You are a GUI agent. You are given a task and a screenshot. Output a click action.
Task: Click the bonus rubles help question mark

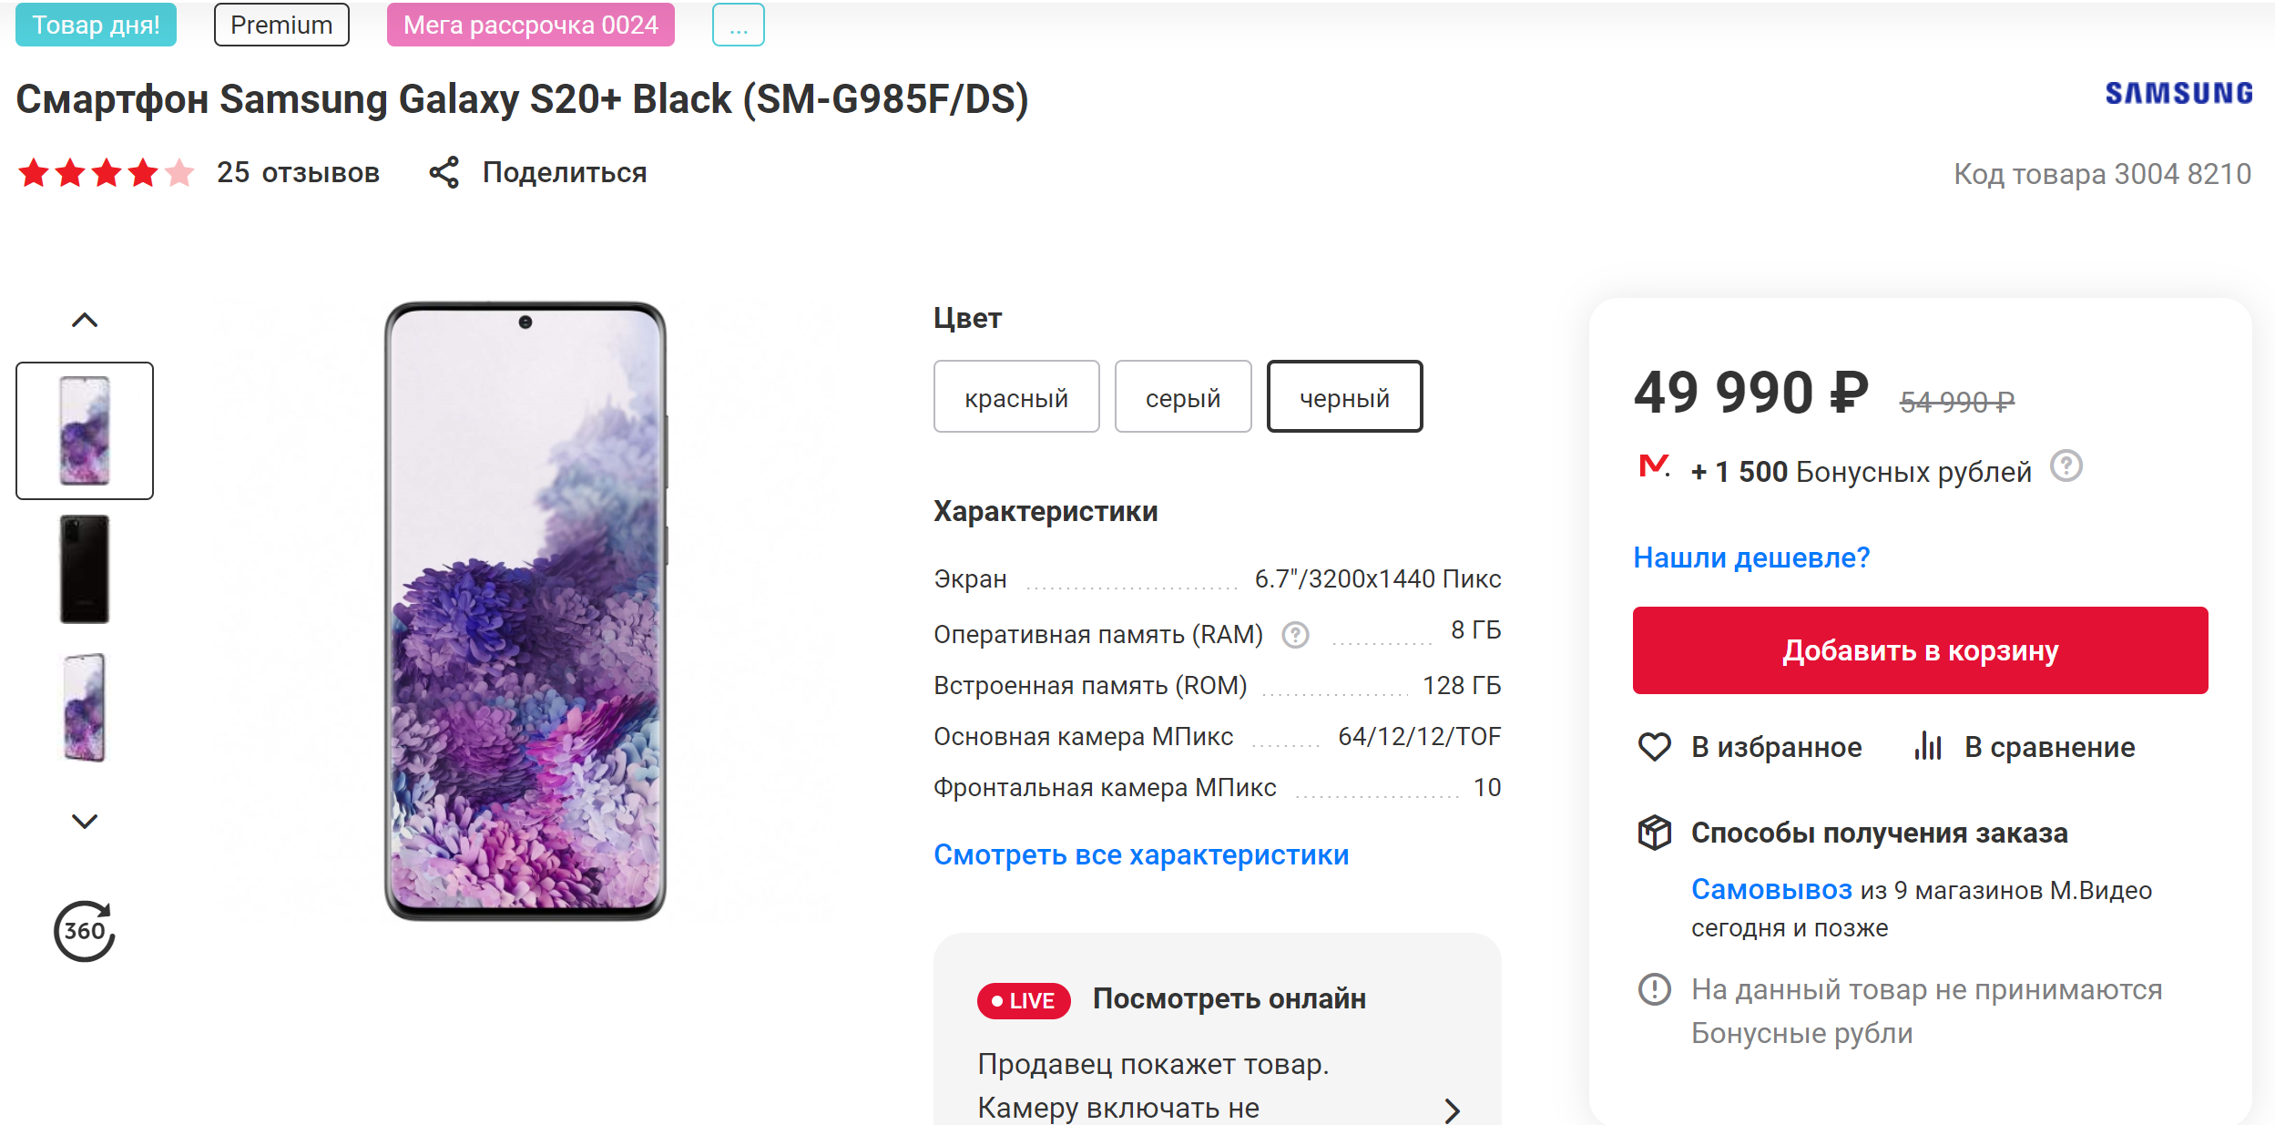(x=2066, y=466)
